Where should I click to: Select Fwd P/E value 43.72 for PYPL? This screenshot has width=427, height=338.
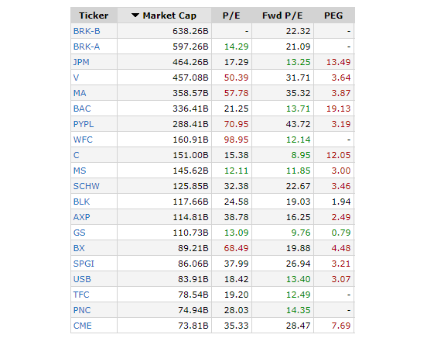[x=298, y=124]
